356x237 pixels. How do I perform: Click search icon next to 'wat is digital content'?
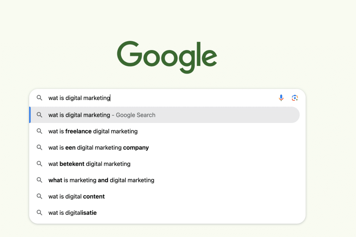[40, 196]
